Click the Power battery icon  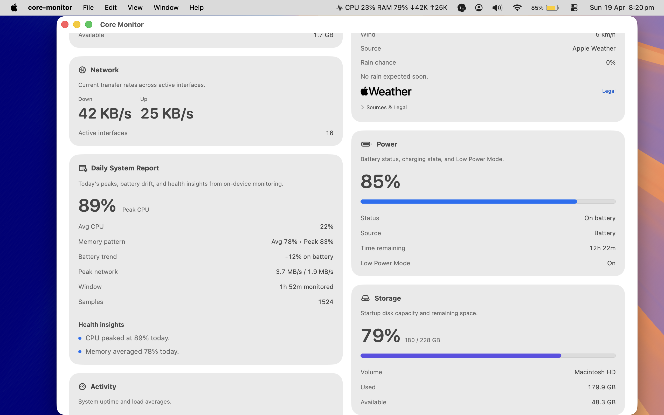click(366, 144)
